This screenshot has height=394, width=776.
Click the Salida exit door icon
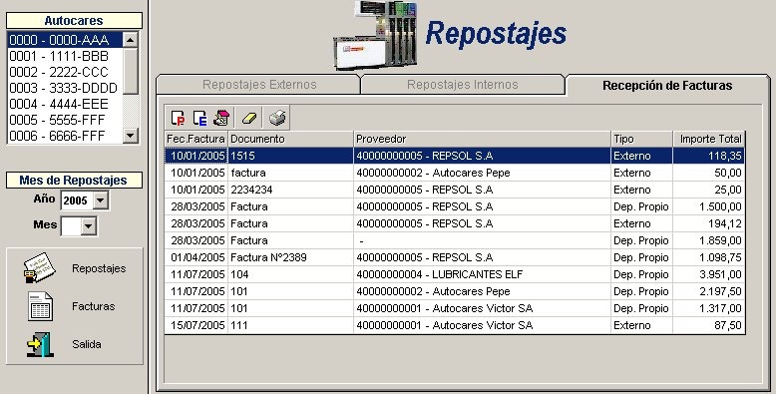click(x=40, y=344)
